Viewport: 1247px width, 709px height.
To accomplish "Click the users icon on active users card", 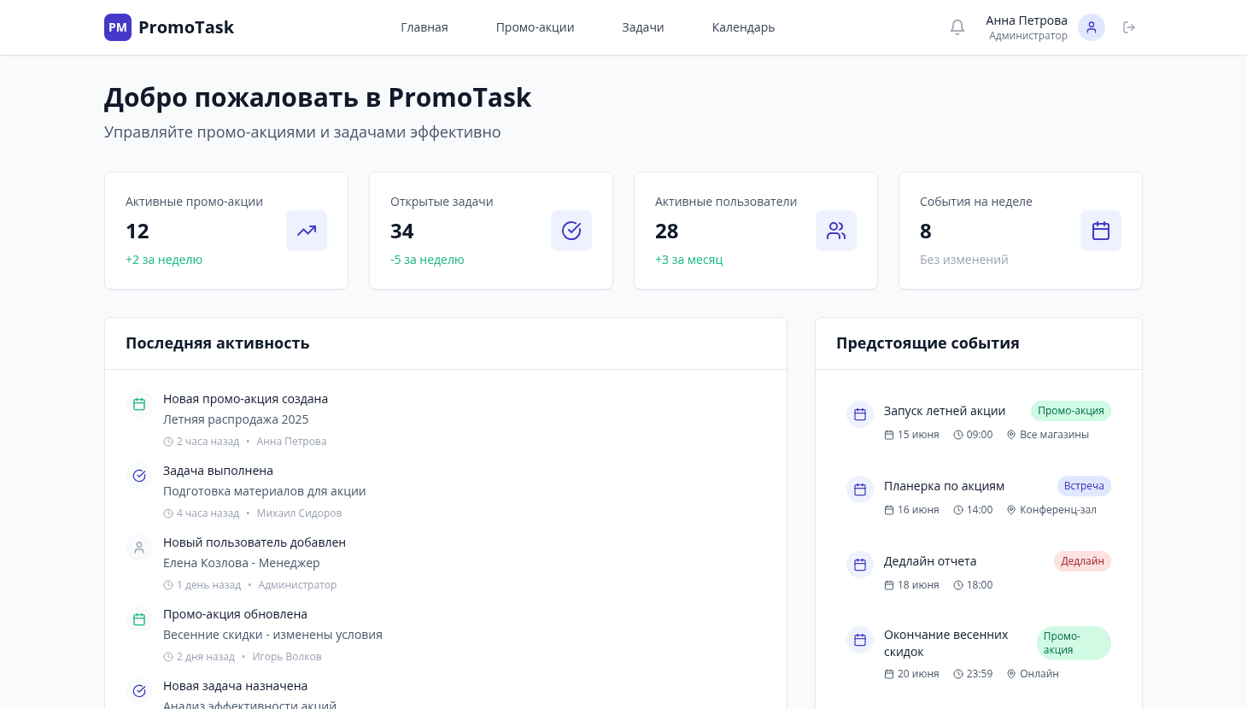I will click(x=836, y=231).
